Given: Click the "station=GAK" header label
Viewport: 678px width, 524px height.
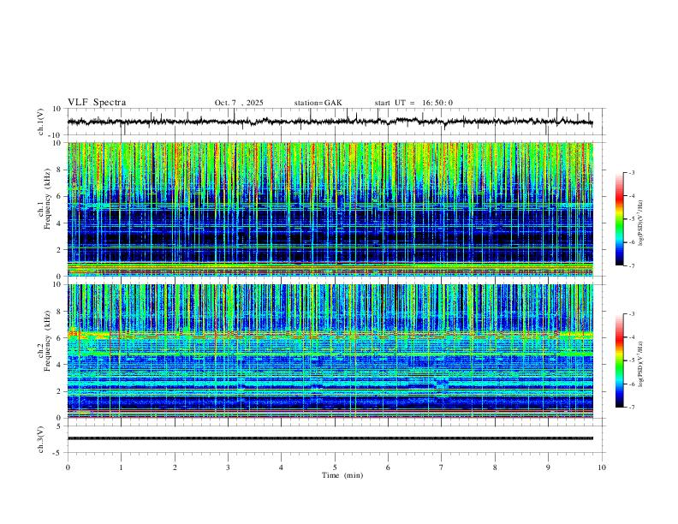Looking at the screenshot, I should pyautogui.click(x=318, y=103).
